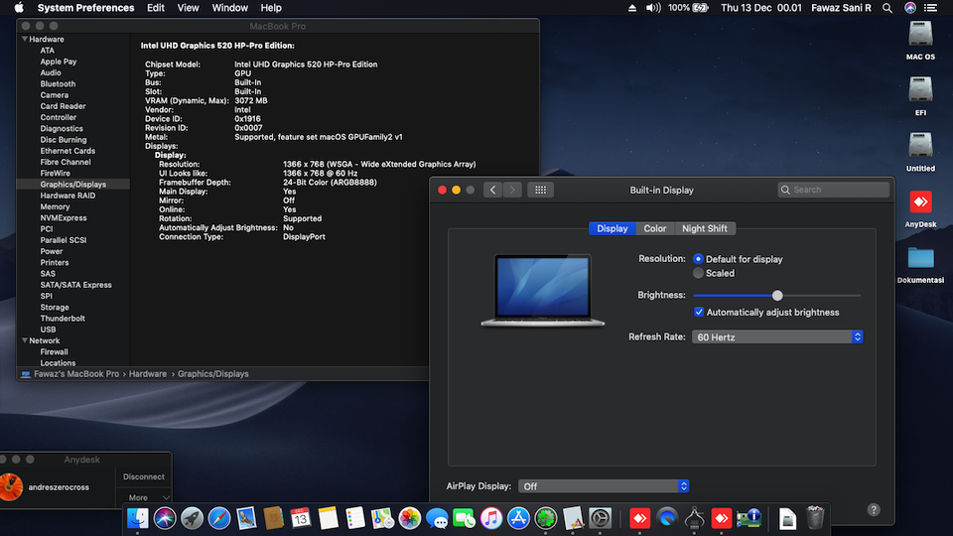
Task: Launch the App Store from the dock
Action: [518, 517]
